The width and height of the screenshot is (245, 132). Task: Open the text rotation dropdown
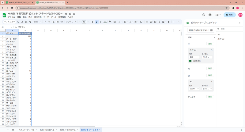[x=141, y=22]
